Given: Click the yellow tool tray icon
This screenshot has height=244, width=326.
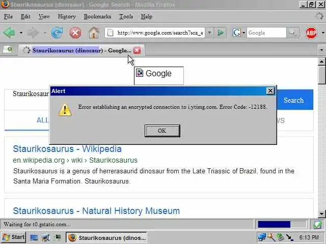Looking at the screenshot, I should (271, 237).
